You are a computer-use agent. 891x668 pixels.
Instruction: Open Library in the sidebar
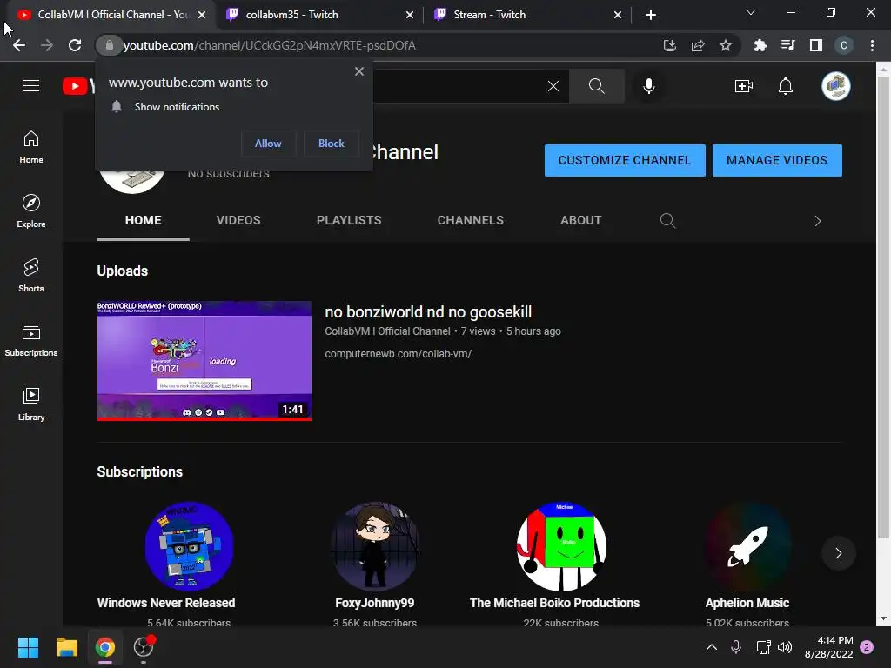point(31,404)
